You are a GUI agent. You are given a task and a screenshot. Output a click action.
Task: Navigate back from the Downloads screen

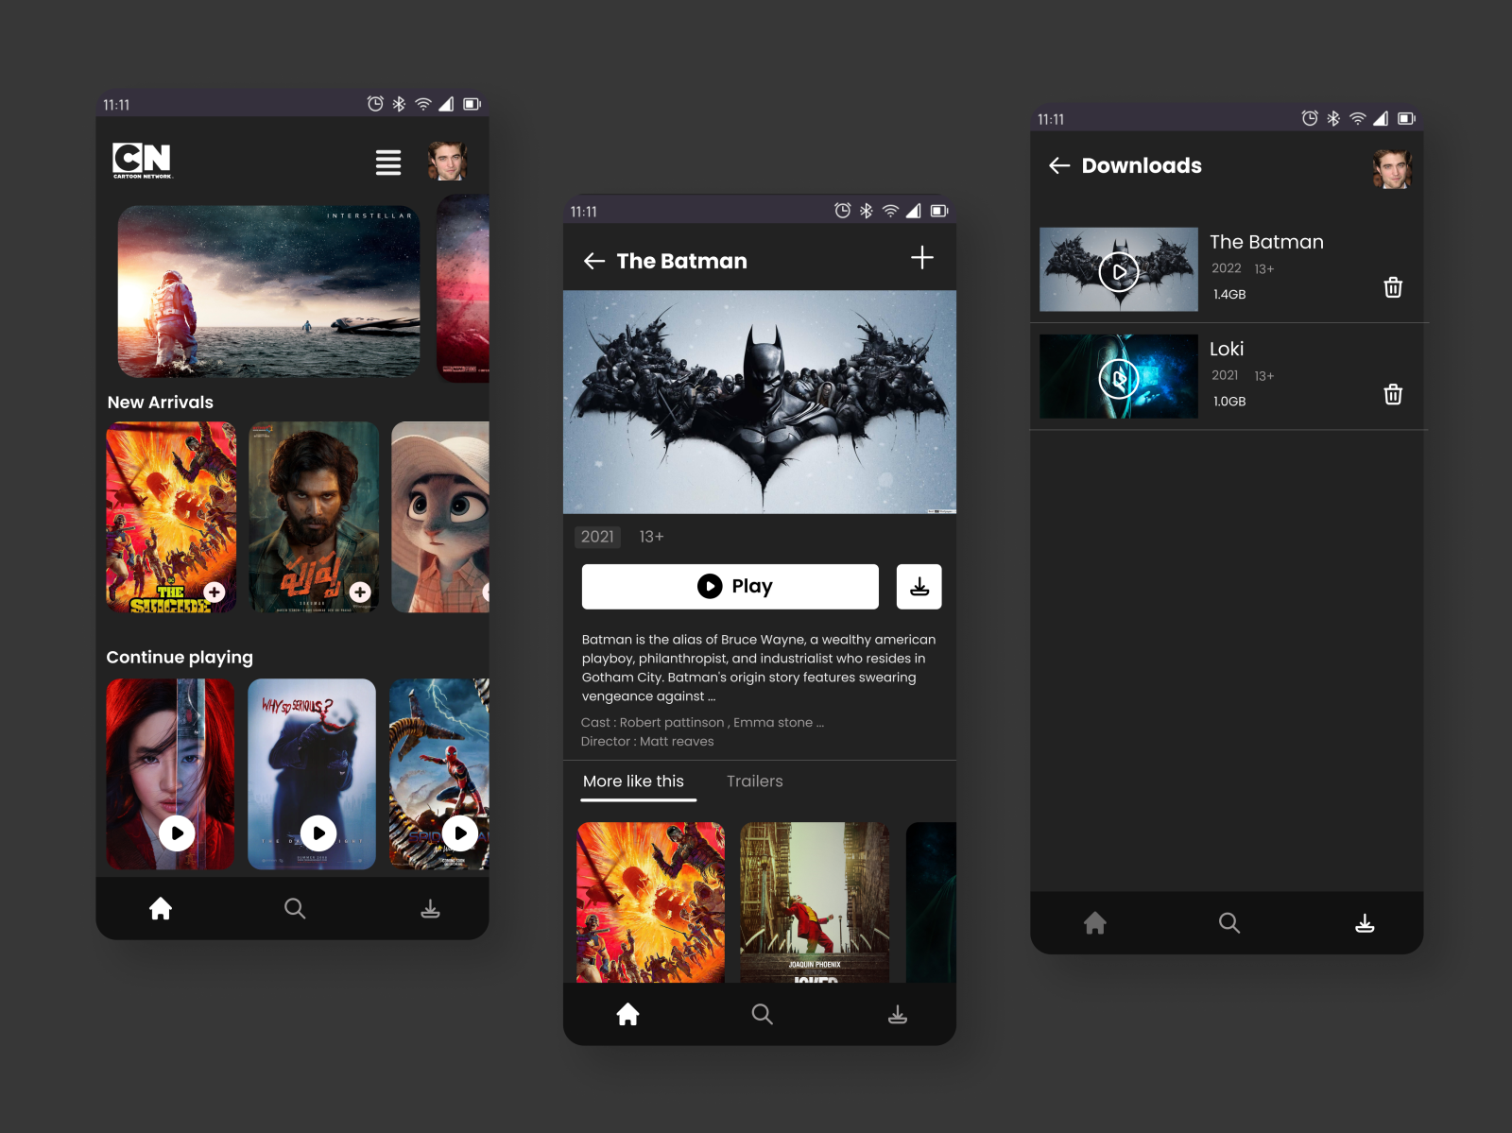pos(1058,165)
